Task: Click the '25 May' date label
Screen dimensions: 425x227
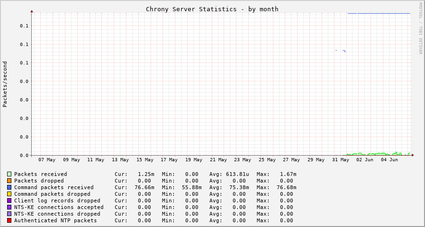Action: point(267,160)
